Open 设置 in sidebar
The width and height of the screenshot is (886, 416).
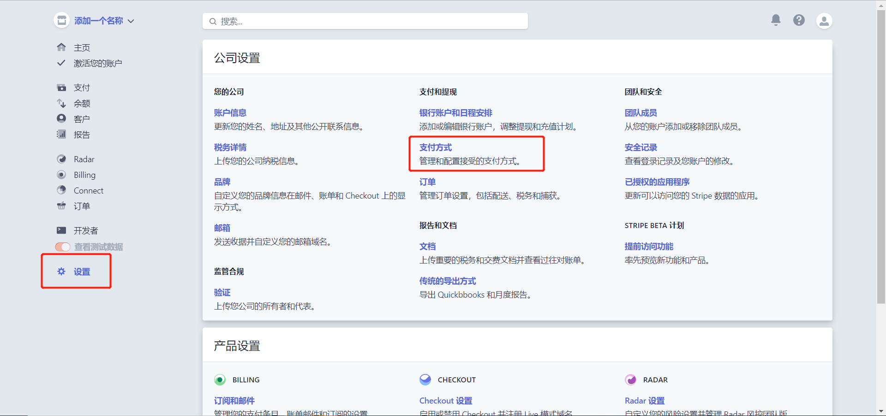click(x=82, y=272)
